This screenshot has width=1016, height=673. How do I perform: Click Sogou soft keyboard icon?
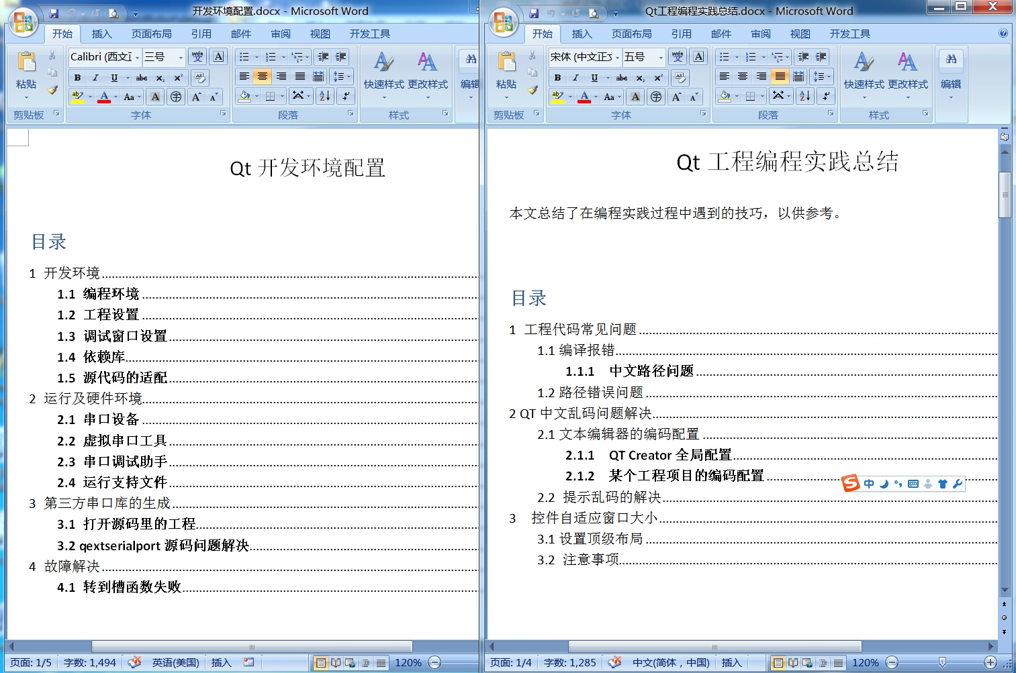click(913, 484)
